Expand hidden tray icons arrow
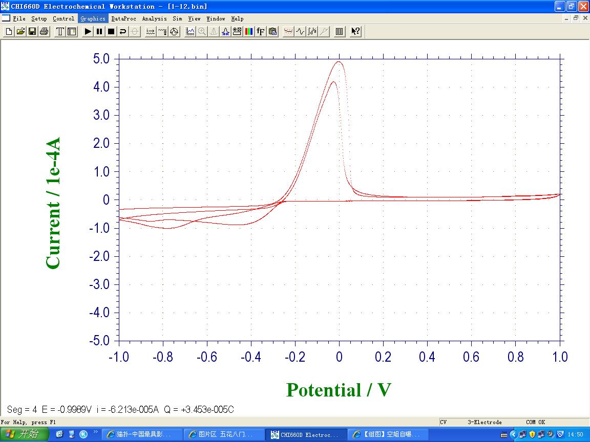This screenshot has width=590, height=442. click(514, 434)
